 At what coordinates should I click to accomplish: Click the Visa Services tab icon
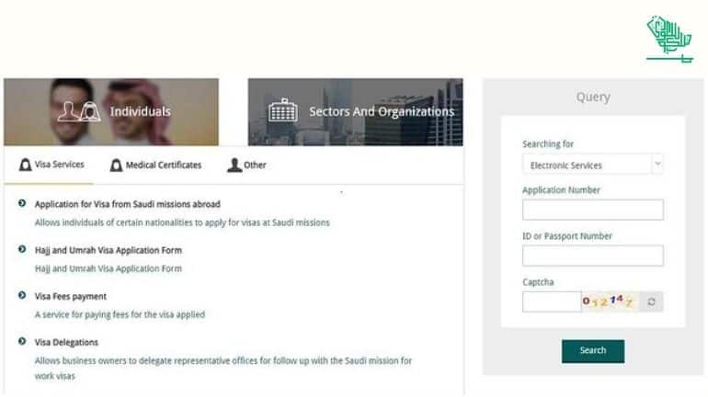tap(26, 164)
